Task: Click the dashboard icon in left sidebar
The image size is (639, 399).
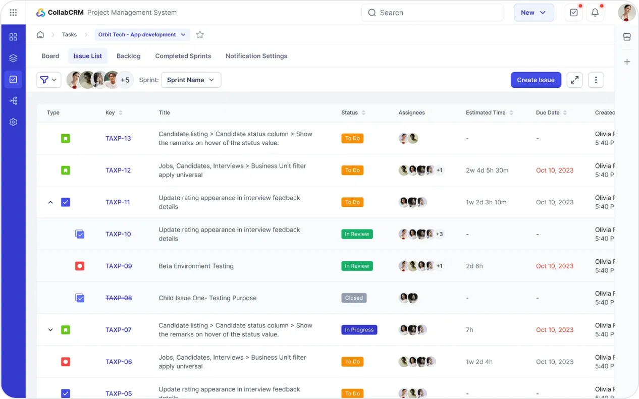Action: (13, 37)
